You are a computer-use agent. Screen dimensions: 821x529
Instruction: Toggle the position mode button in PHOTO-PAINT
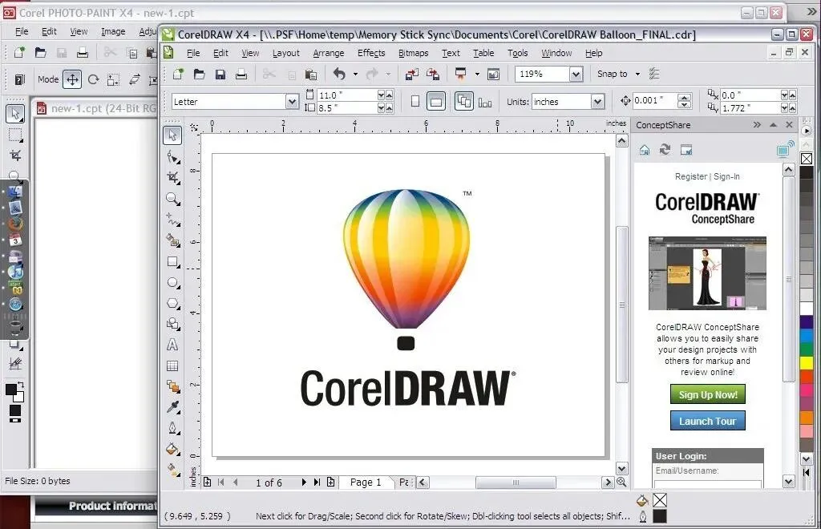coord(72,79)
